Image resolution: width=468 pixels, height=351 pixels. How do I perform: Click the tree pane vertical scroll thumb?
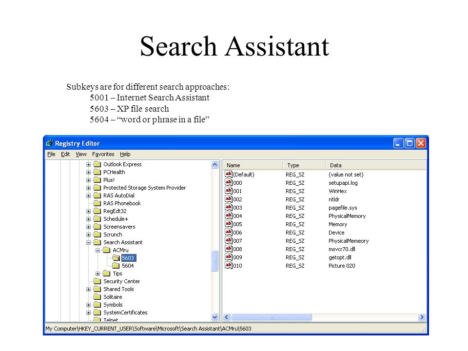(215, 261)
